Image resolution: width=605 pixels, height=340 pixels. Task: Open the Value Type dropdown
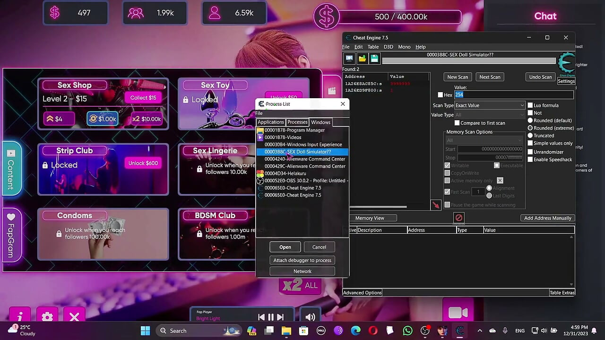click(490, 115)
